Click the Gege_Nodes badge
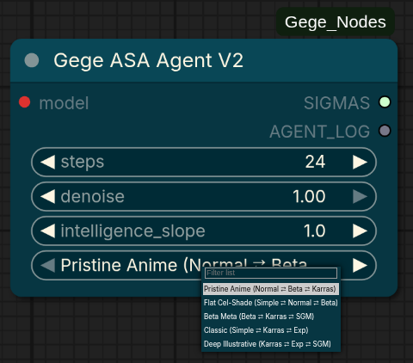 [x=336, y=22]
